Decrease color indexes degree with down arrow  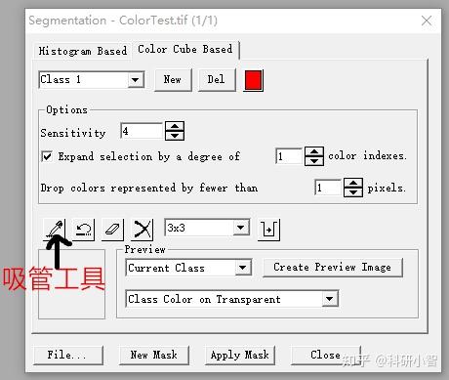coord(314,161)
